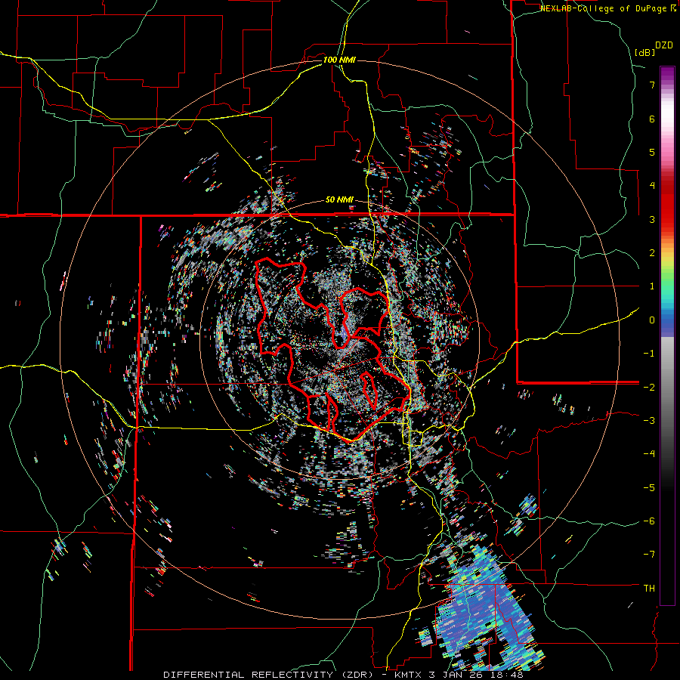Click the 6 value on the color scale

pos(652,119)
